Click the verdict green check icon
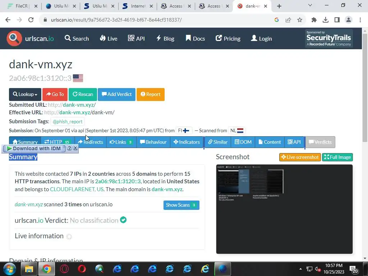368x276 pixels. (x=123, y=220)
